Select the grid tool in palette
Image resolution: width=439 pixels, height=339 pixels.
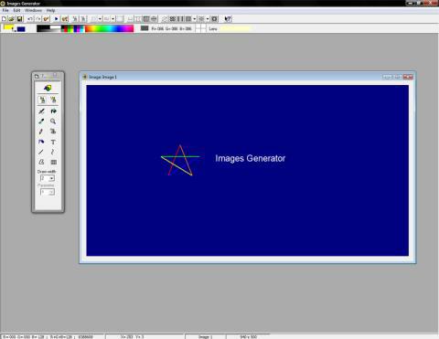point(53,162)
